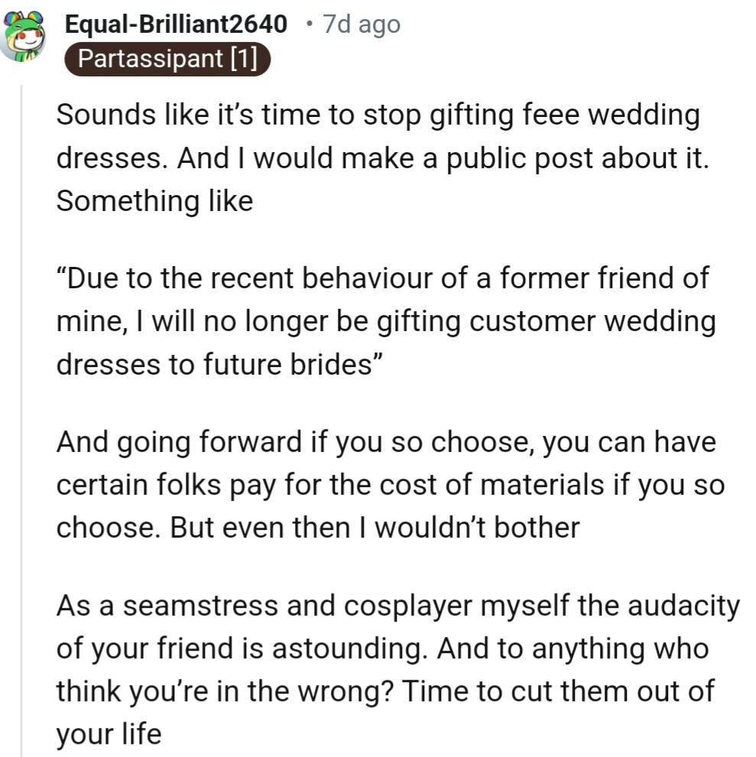Click the line starting 'certain folks pay for'

390,484
